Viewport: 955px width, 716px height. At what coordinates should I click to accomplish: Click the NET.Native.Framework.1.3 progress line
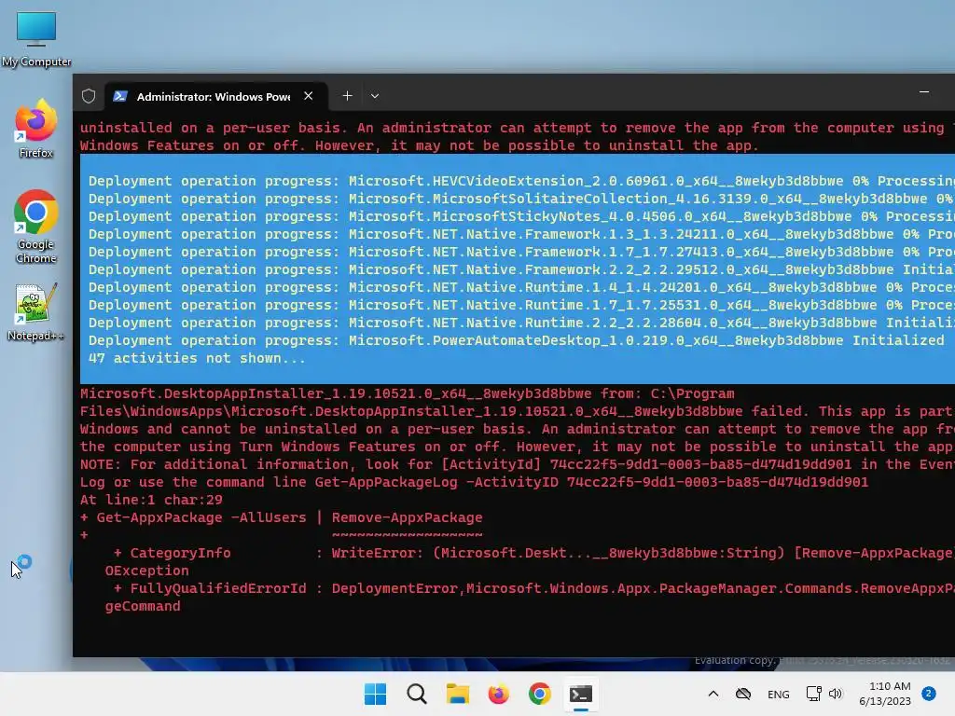521,234
